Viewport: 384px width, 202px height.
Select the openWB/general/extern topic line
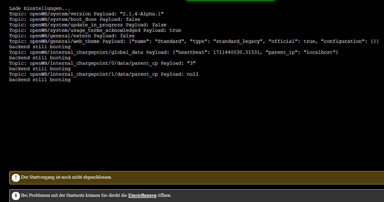(x=72, y=36)
